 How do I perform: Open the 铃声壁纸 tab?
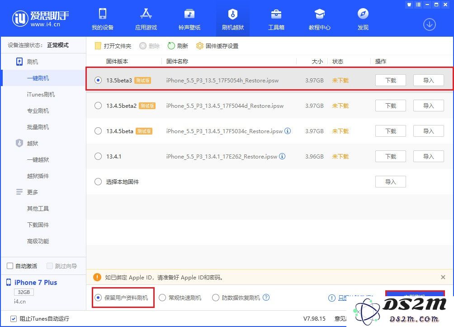189,19
